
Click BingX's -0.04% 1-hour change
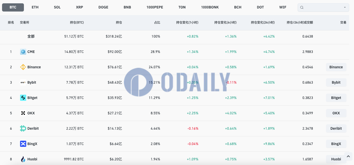pyautogui.click(x=193, y=144)
